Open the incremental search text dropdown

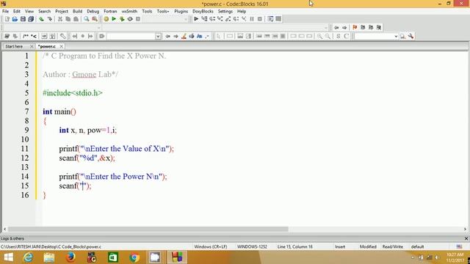coord(158,36)
